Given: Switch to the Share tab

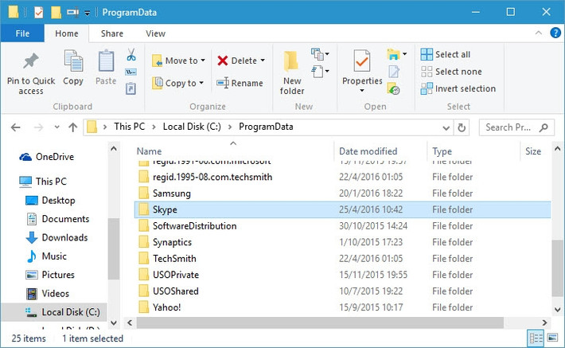Looking at the screenshot, I should 112,33.
